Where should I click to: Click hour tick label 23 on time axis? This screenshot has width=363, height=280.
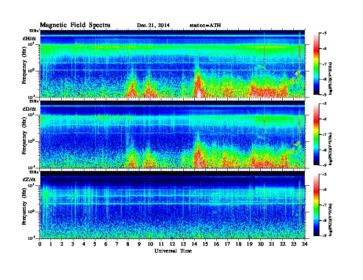pyautogui.click(x=293, y=244)
